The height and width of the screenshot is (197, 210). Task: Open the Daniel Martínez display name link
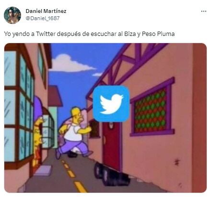[46, 11]
